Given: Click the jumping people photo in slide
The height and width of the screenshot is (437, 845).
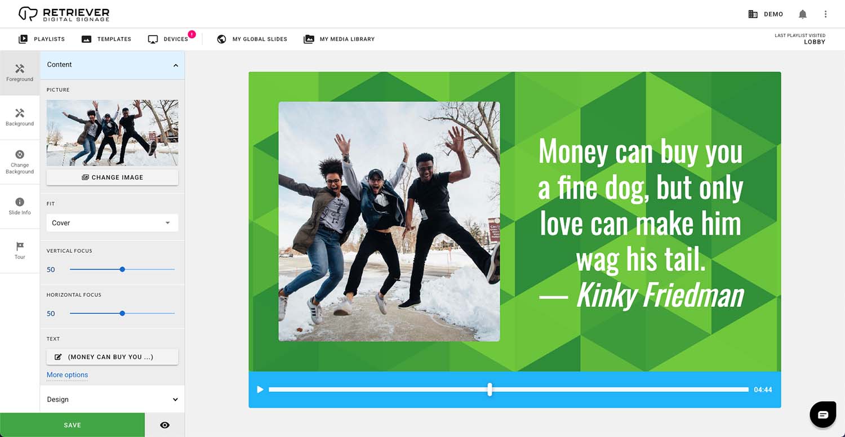Looking at the screenshot, I should click(389, 221).
